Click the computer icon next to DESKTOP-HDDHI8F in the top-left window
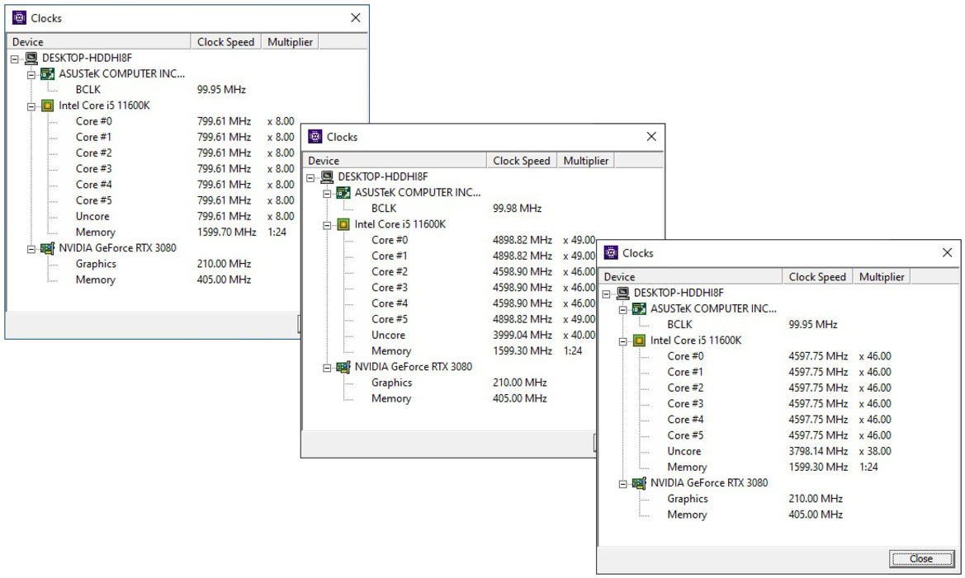The image size is (965, 578). coord(31,59)
